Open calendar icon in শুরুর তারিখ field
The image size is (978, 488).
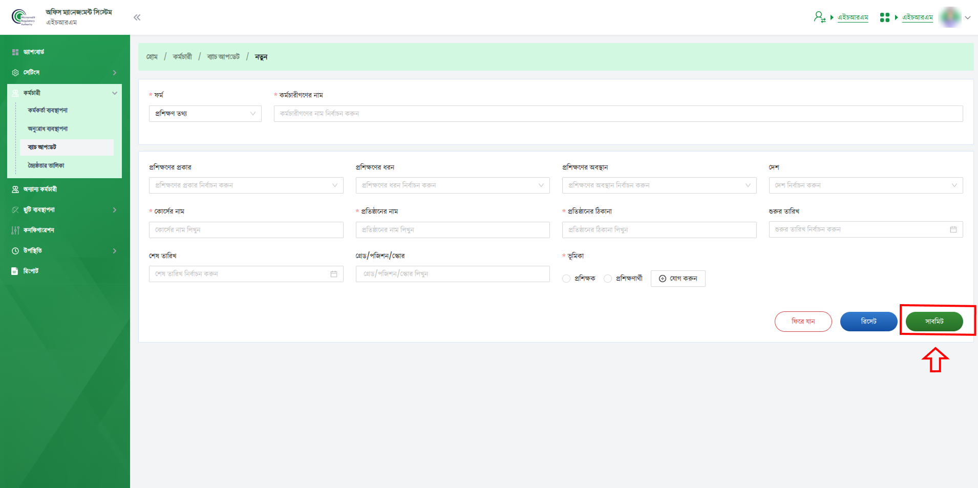click(953, 229)
